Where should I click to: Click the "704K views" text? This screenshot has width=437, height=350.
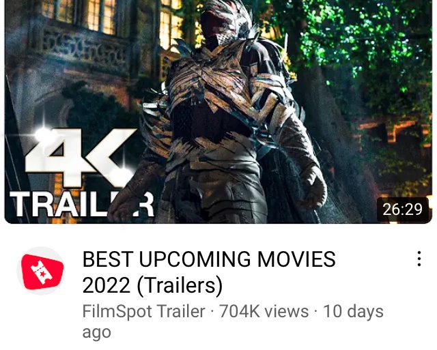pyautogui.click(x=264, y=311)
